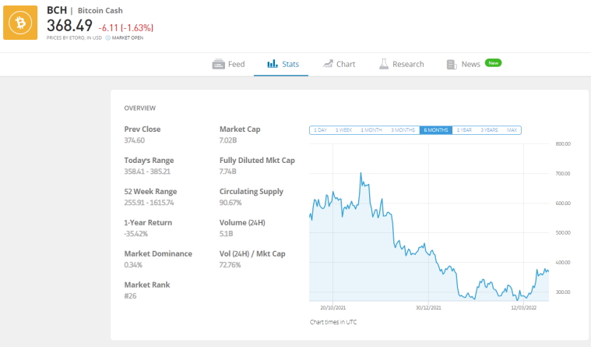591x347 pixels.
Task: Click 52 Week Range value 255.91 - 1615.74
Action: click(x=150, y=203)
